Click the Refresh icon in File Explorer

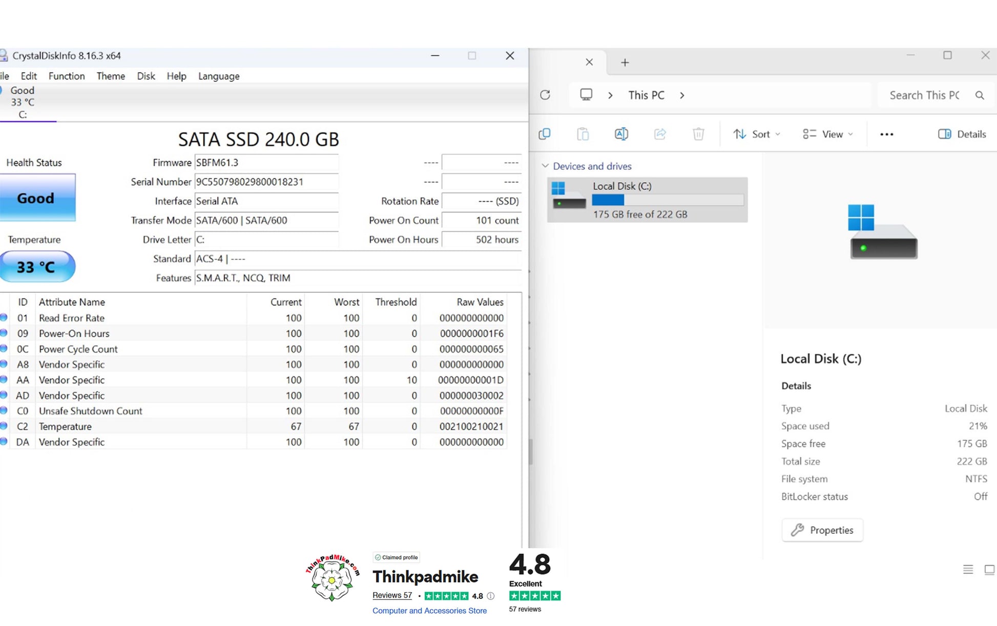[545, 95]
